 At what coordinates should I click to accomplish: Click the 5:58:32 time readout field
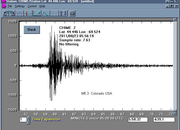[138, 119]
